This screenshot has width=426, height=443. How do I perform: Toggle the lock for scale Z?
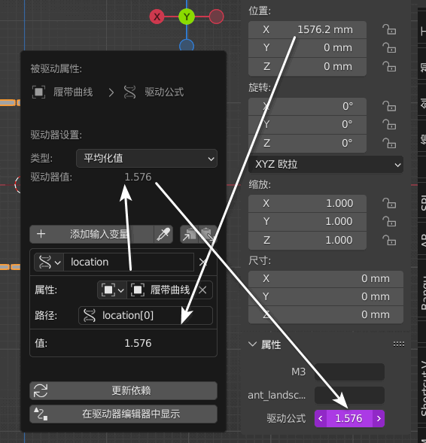pyautogui.click(x=389, y=241)
